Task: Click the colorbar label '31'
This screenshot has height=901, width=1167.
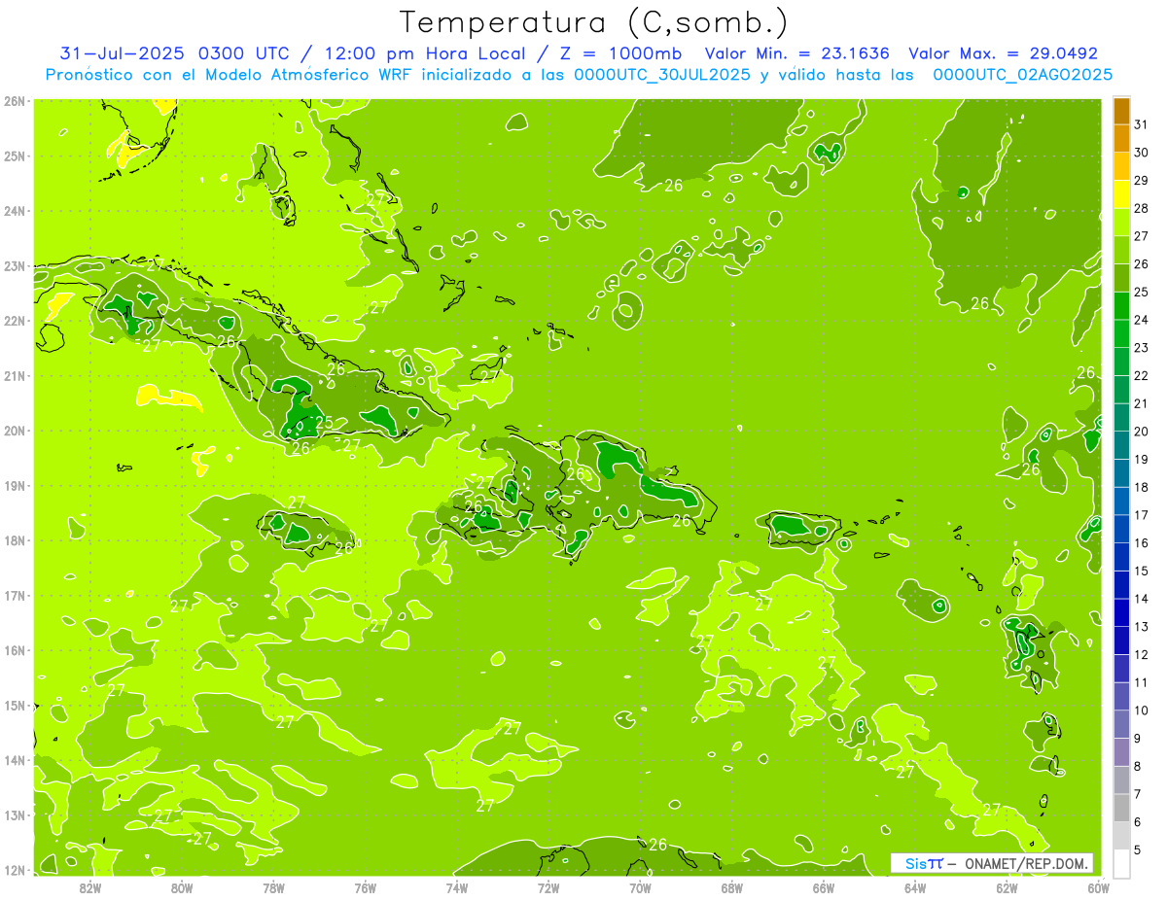Action: coord(1141,124)
